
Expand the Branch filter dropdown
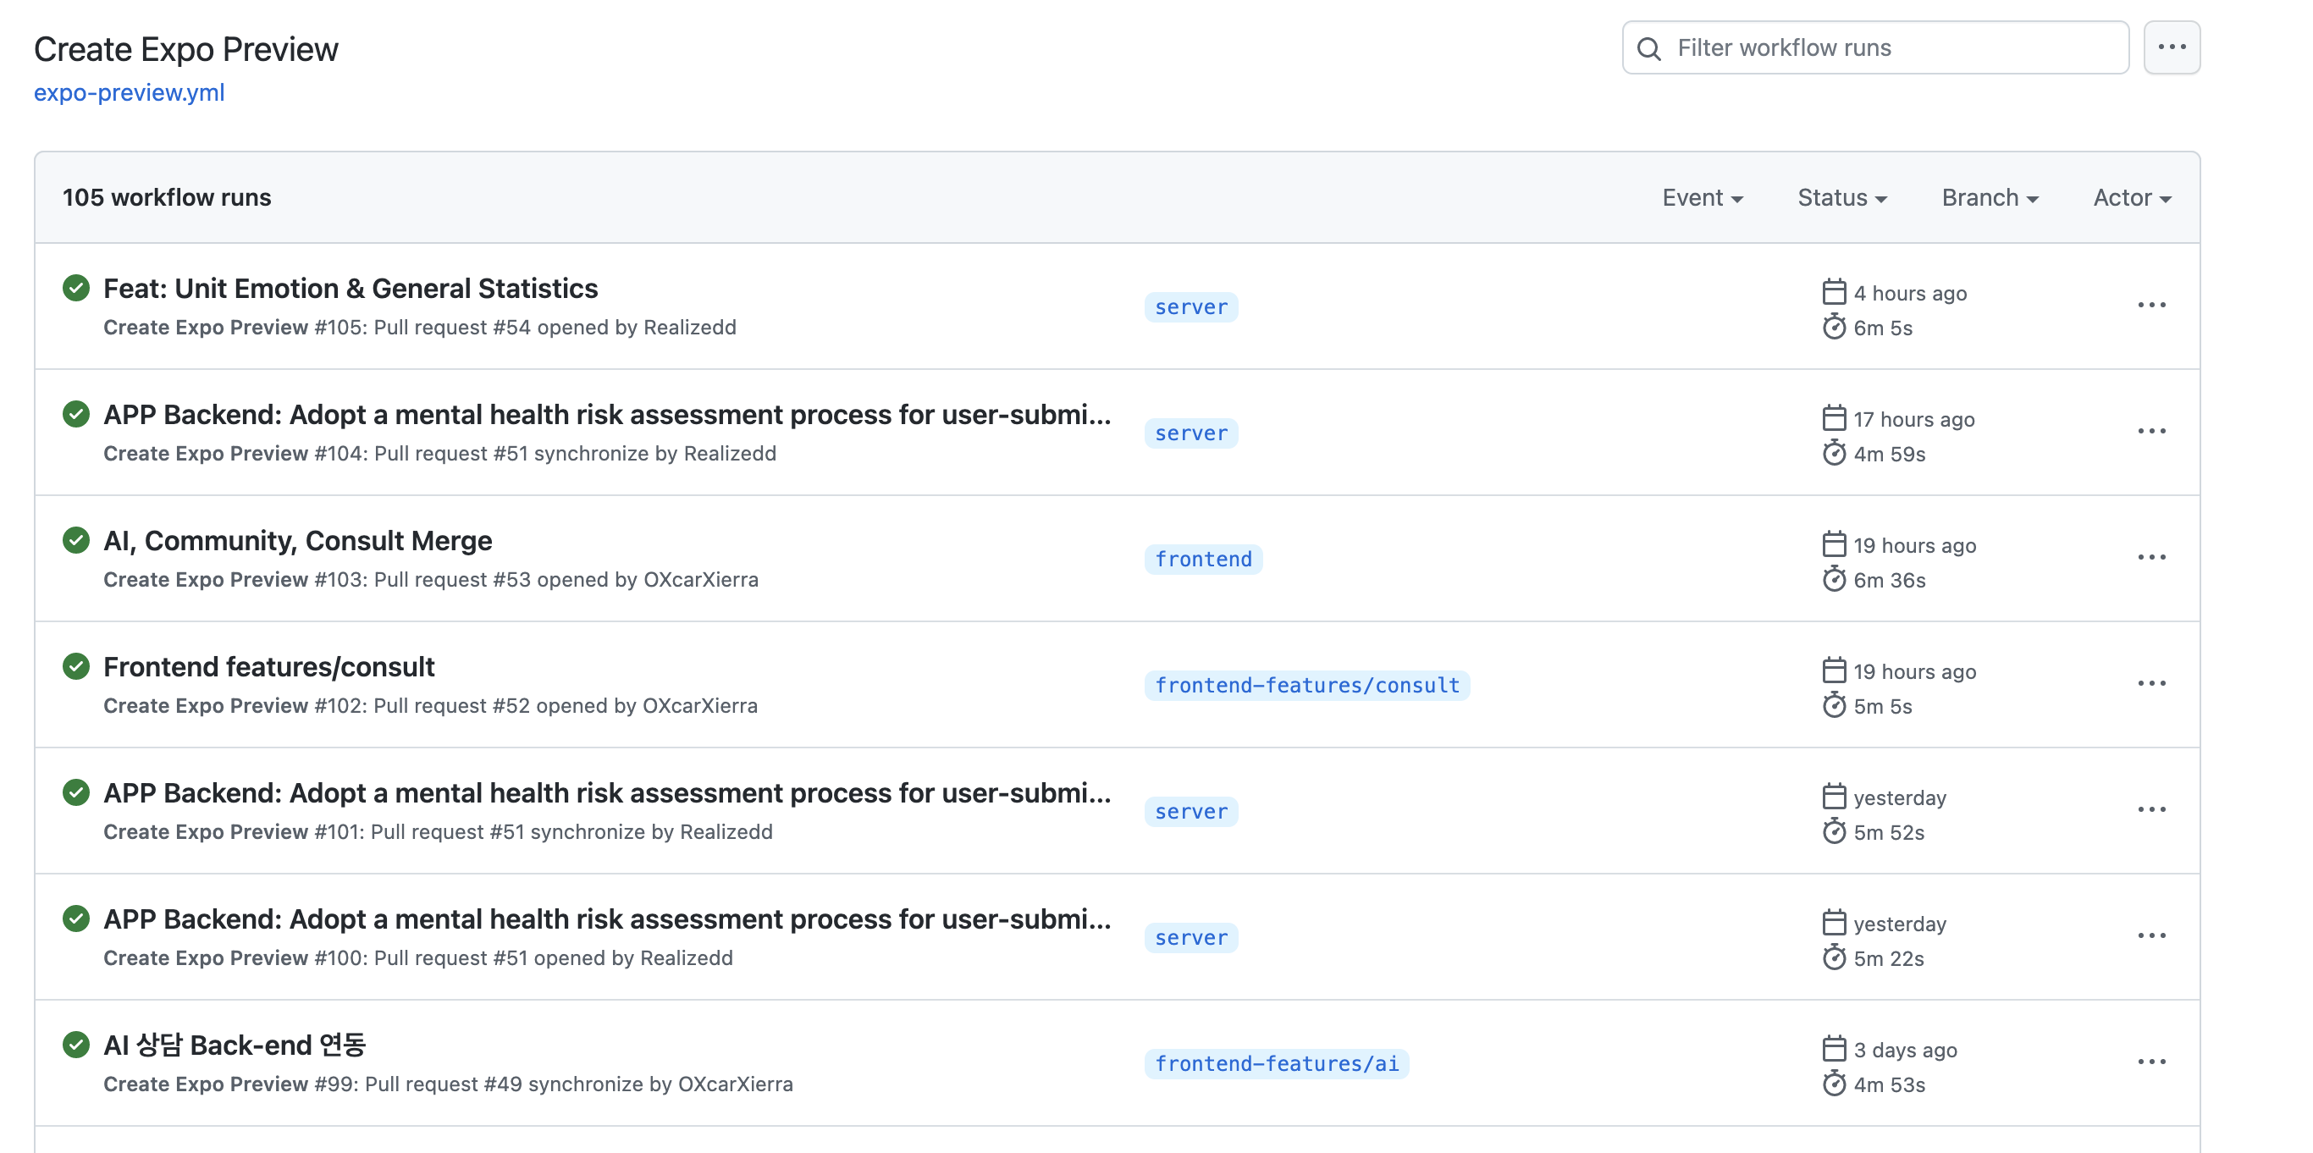tap(1990, 197)
